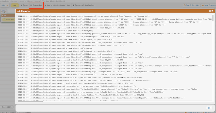The image size is (216, 113).
Task: Select log entry at 2021-12-07 16:28:37
Action: pyautogui.click(x=115, y=19)
